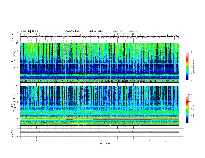The image size is (205, 158).
Task: Click the 'ch.3(V)' waveform axis label
Action: (x=12, y=132)
